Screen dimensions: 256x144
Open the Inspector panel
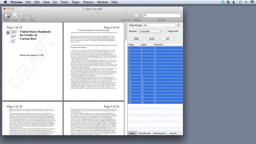[x=126, y=17]
